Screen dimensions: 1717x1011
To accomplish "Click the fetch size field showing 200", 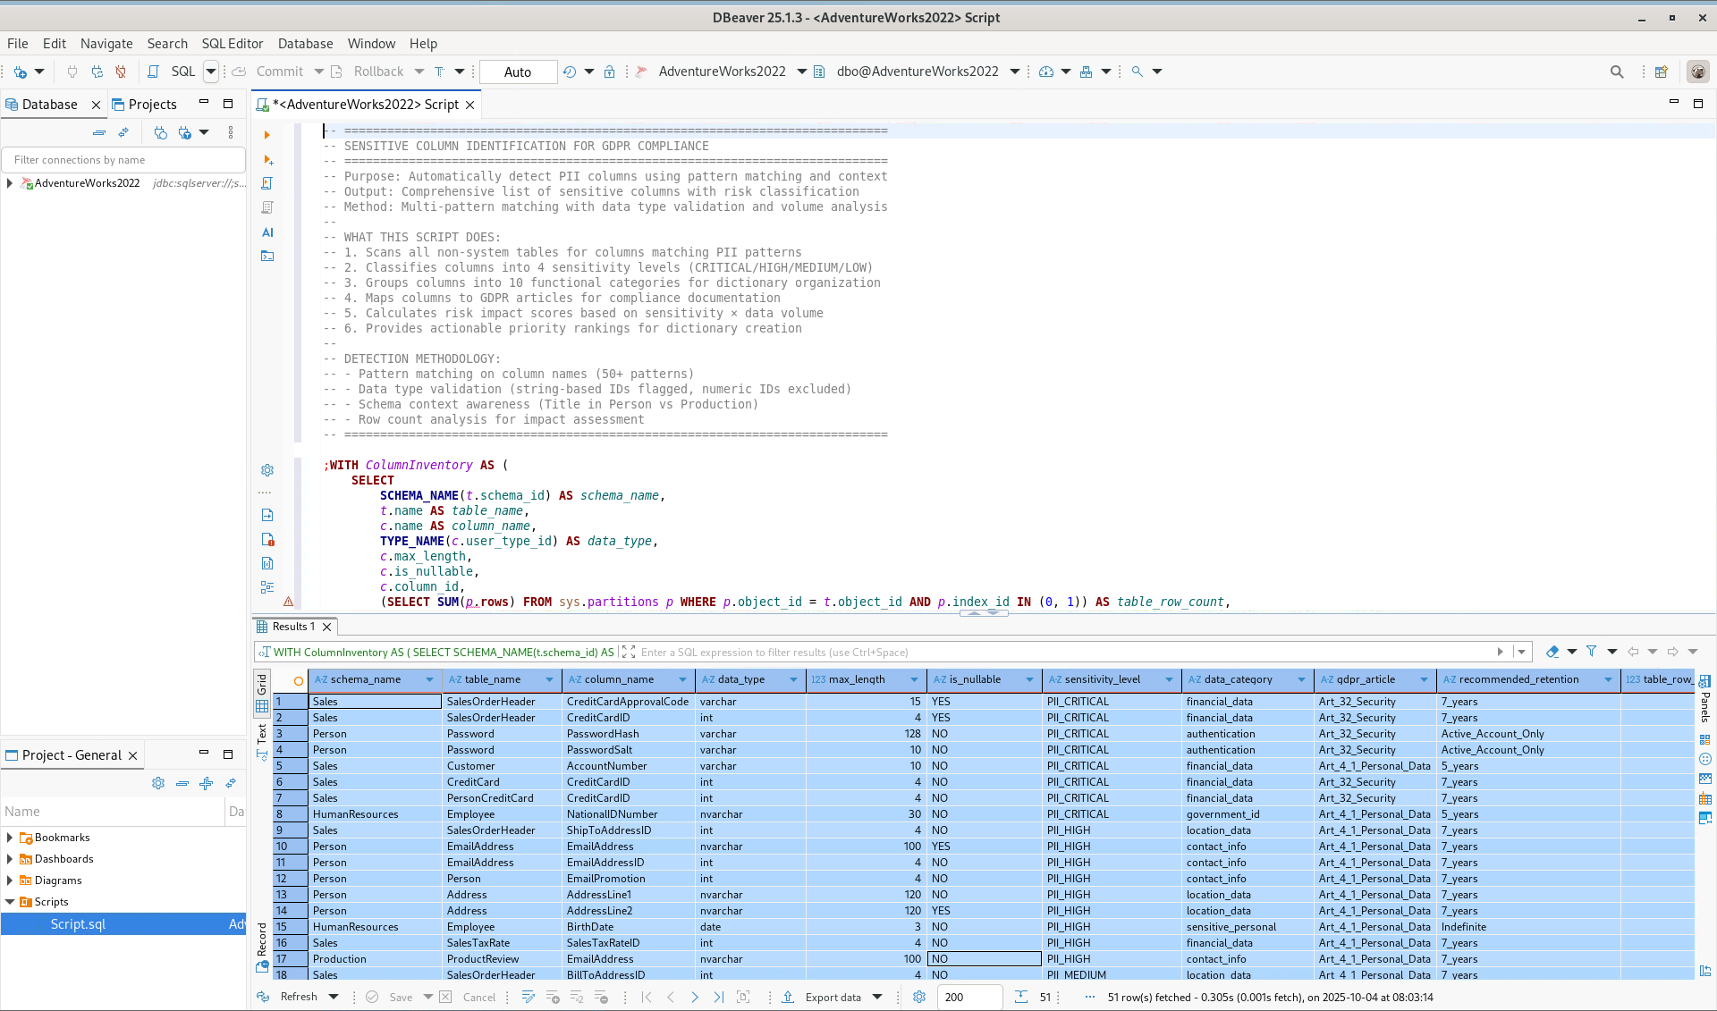I will coord(968,997).
